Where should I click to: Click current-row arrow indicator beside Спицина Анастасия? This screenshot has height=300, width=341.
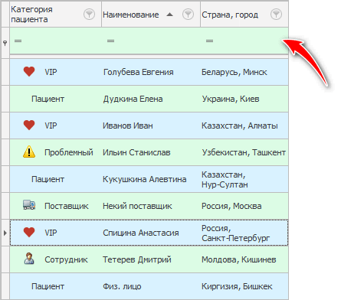(5, 233)
